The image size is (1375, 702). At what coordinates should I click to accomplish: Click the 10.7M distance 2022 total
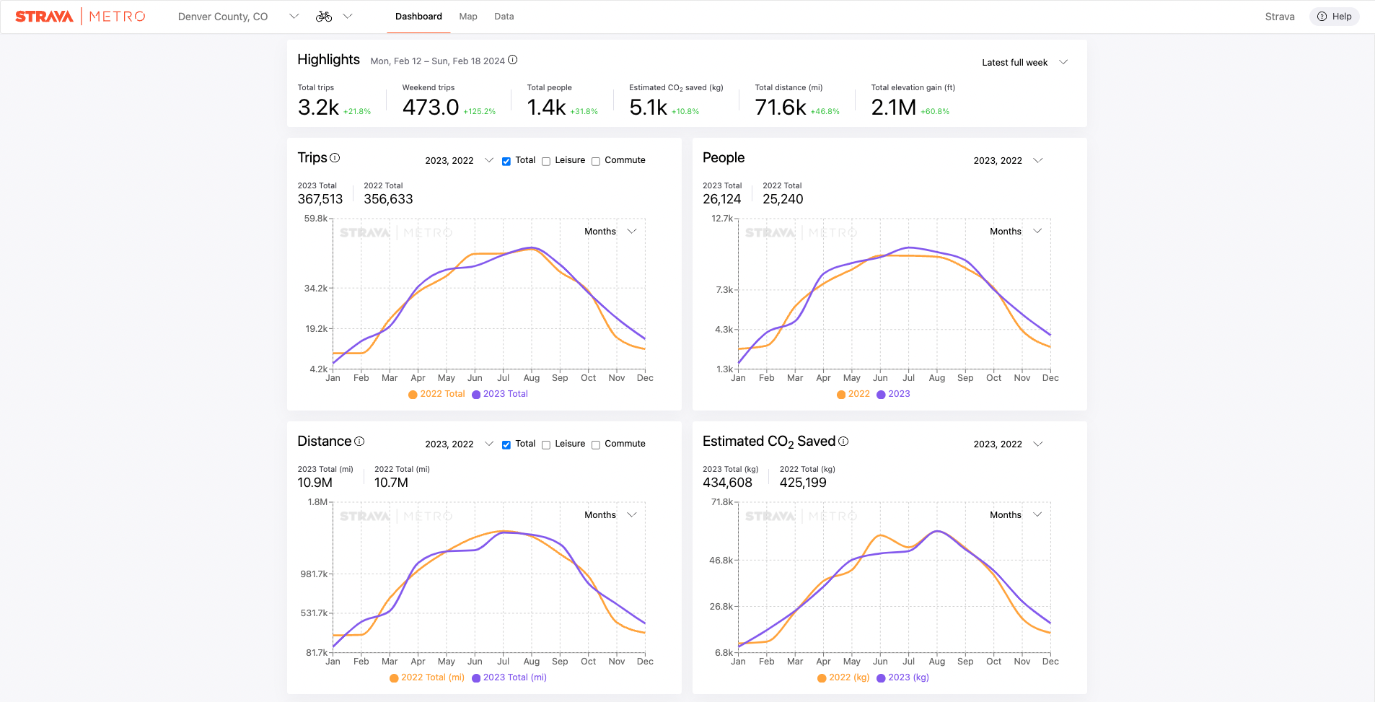click(x=391, y=483)
